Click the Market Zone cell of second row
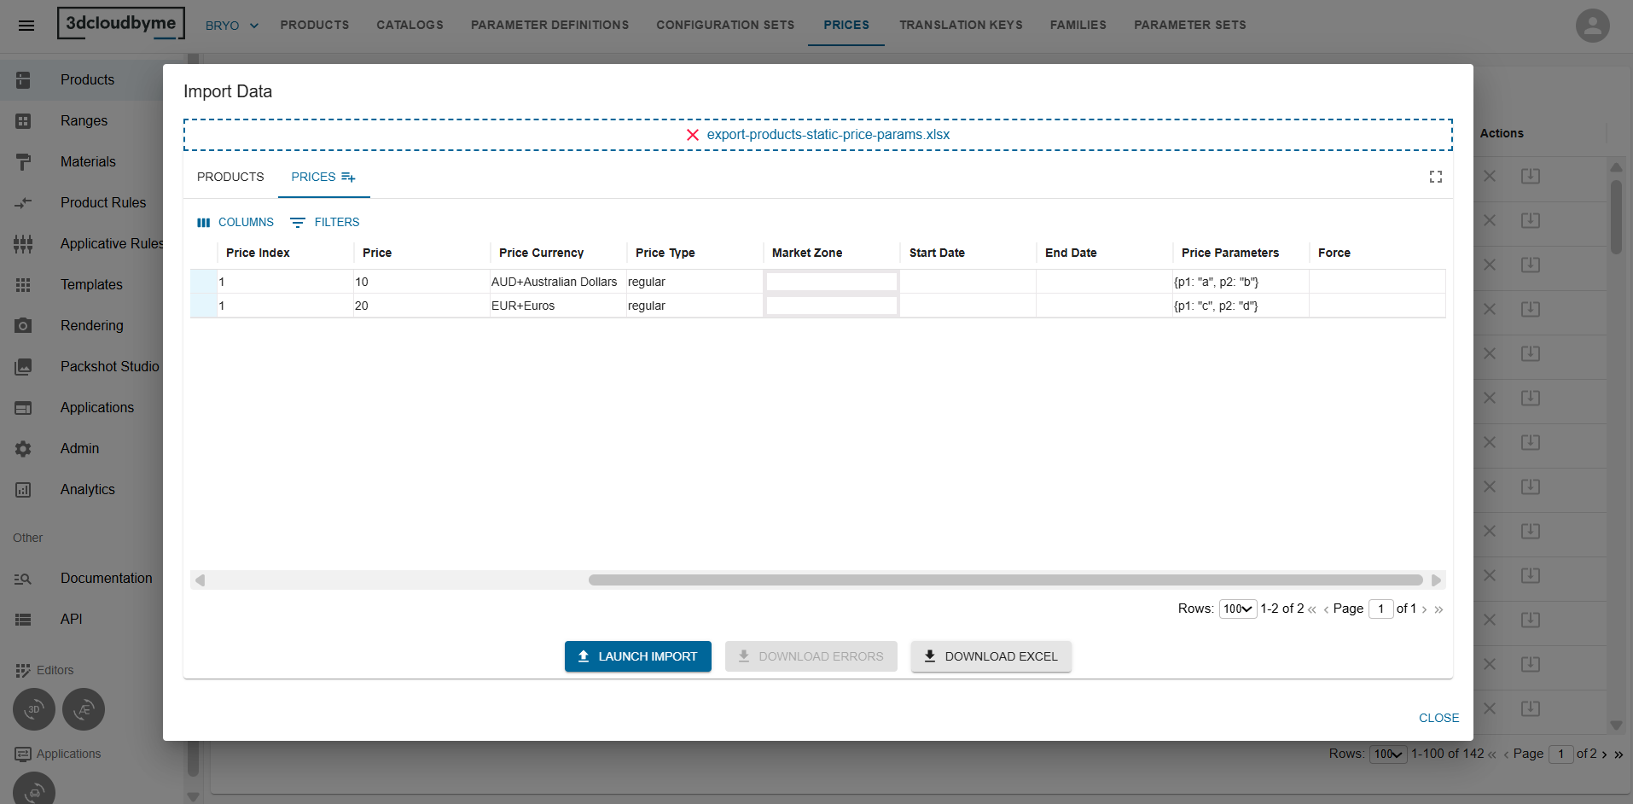The image size is (1633, 804). [x=832, y=306]
